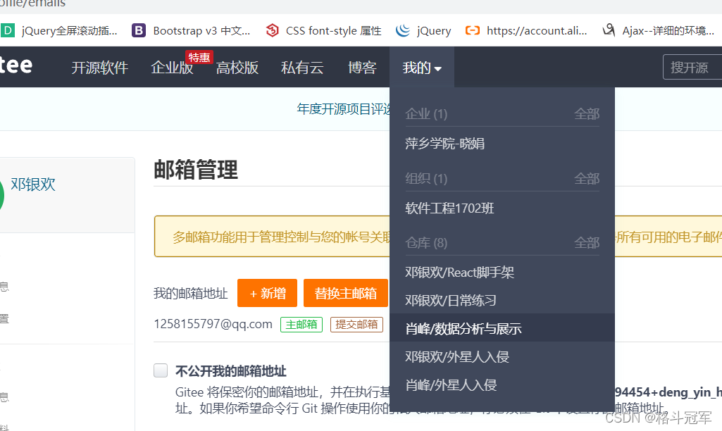Viewport: 722px width, 431px height.
Task: Open the 我的 dropdown menu
Action: 420,66
